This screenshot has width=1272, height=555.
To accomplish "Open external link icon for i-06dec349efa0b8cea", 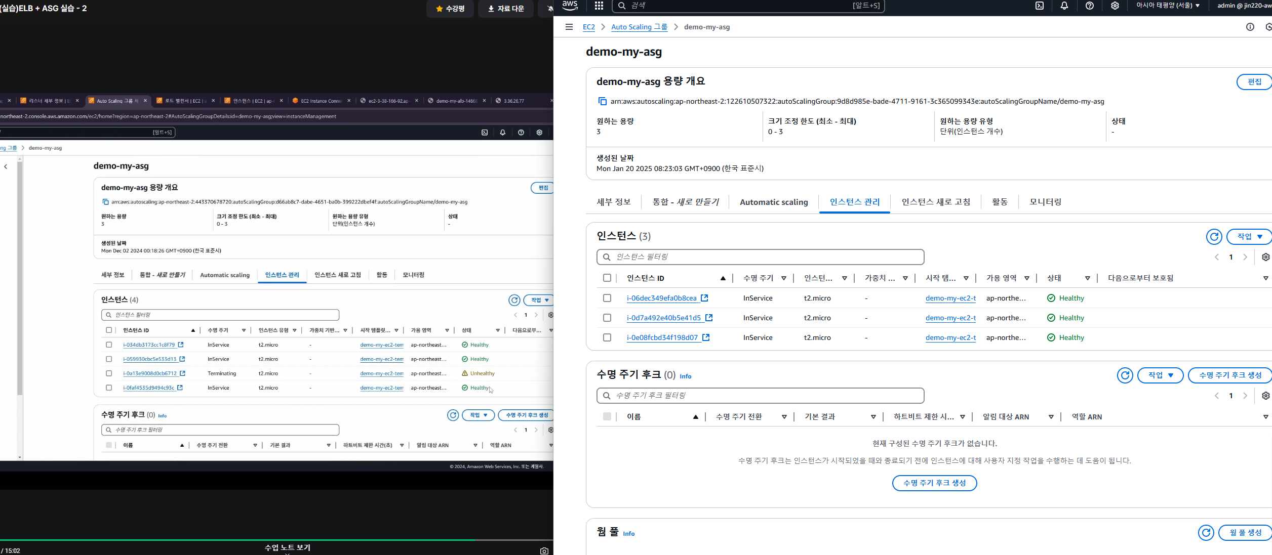I will click(704, 298).
